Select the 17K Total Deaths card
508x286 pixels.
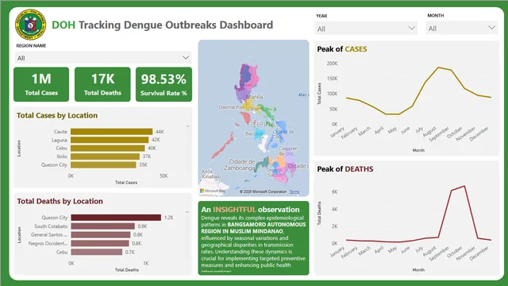[102, 84]
